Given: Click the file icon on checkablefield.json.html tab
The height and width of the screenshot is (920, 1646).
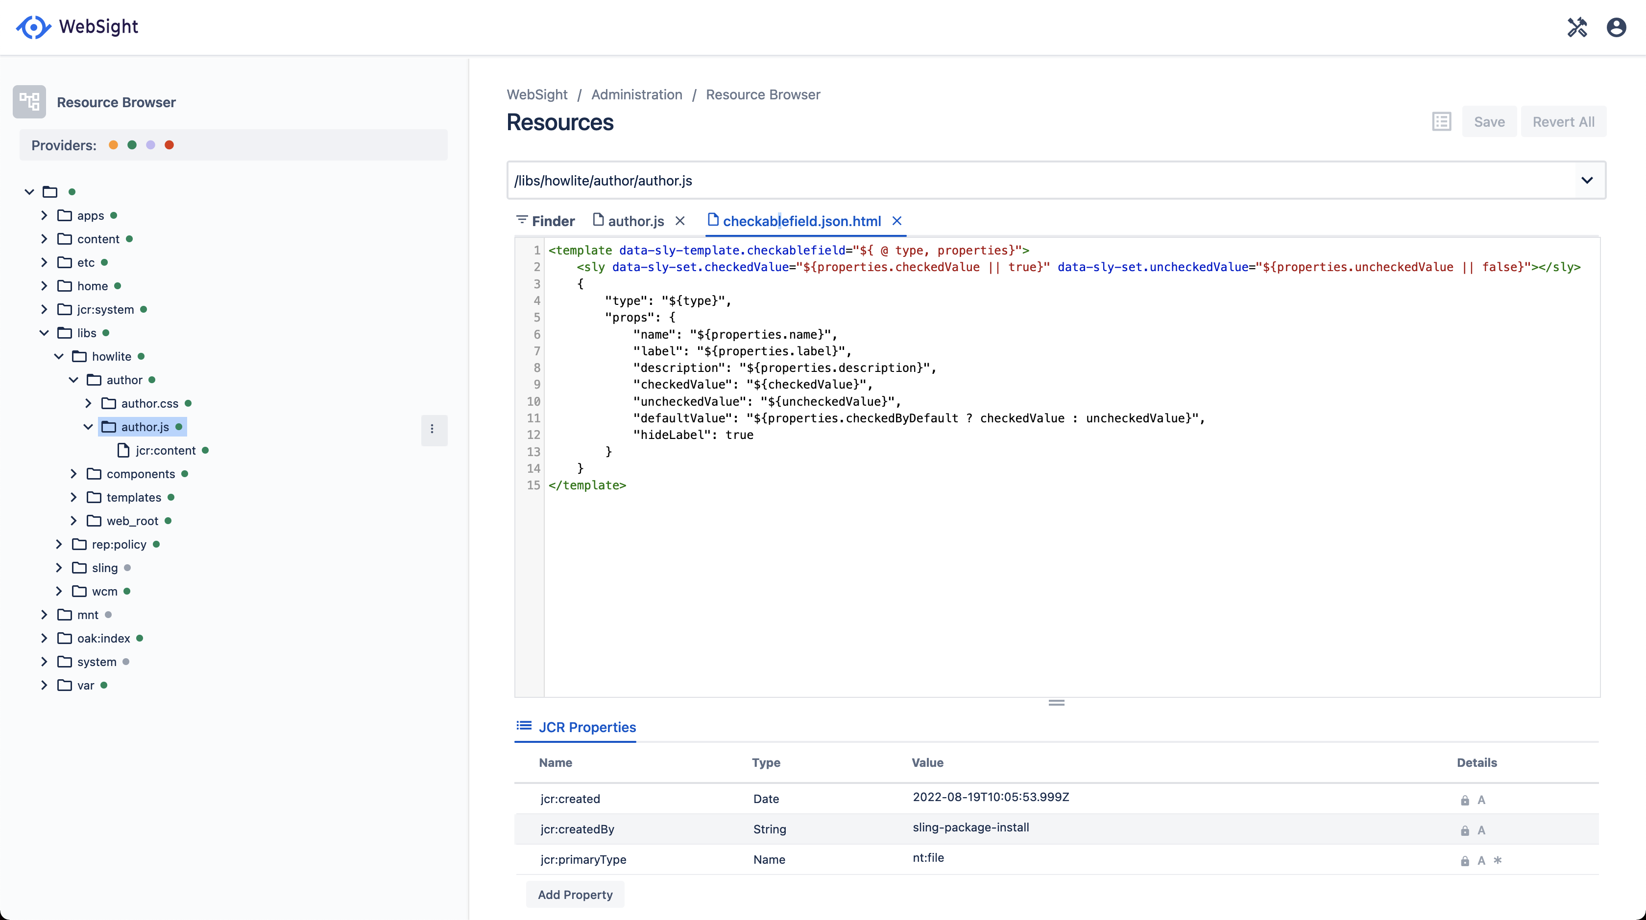Looking at the screenshot, I should (713, 220).
